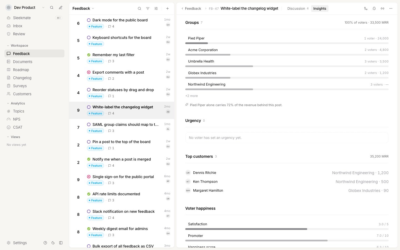Toggle notification bell for this post
Image resolution: width=400 pixels, height=250 pixels.
click(374, 9)
